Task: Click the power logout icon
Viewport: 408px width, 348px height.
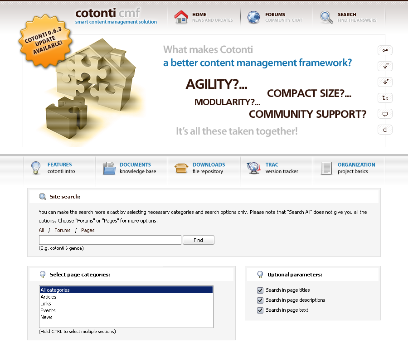Action: coord(385,130)
